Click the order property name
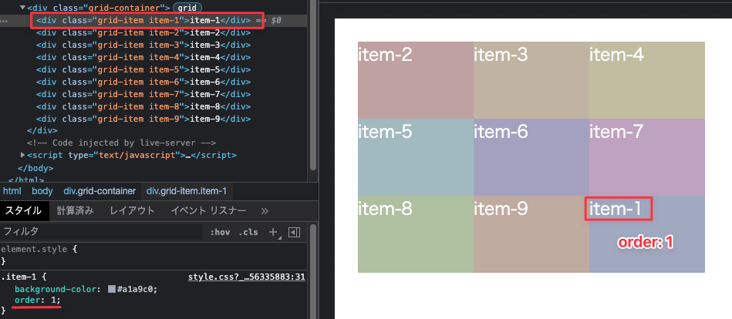732x319 pixels. point(26,301)
